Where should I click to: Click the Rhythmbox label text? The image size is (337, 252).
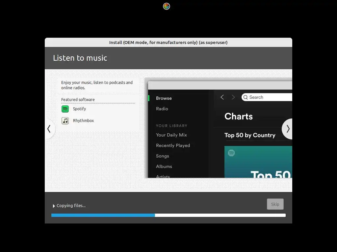pos(83,121)
